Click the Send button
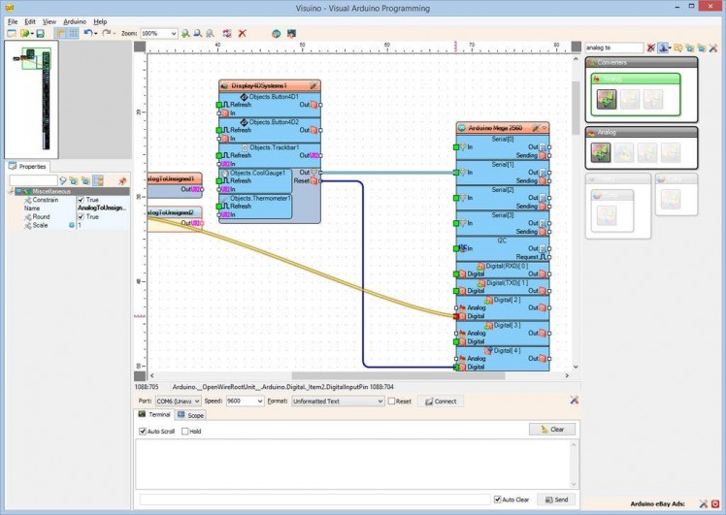 pyautogui.click(x=556, y=499)
